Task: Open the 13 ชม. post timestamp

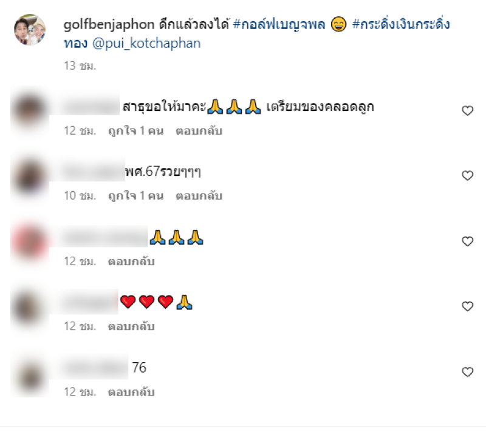Action: coord(80,66)
